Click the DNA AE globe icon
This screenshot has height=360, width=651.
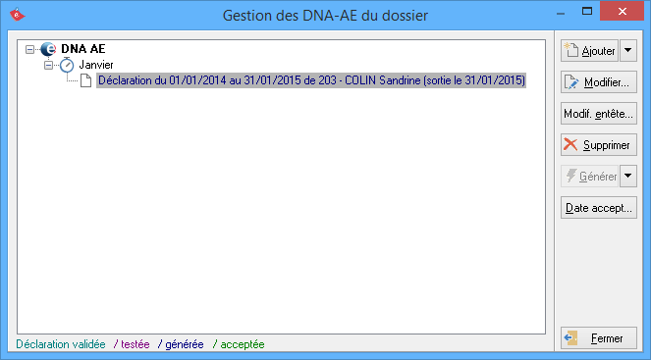click(48, 49)
